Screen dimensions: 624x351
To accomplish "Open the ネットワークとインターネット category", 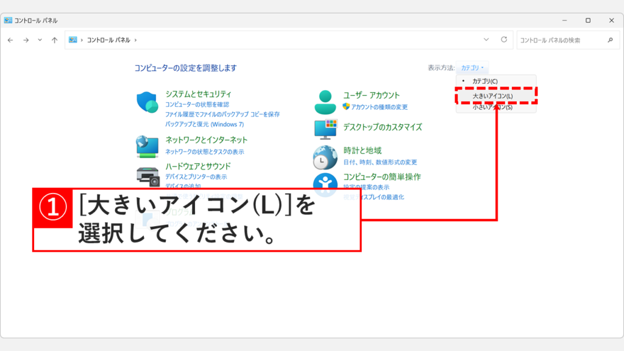I will (206, 140).
